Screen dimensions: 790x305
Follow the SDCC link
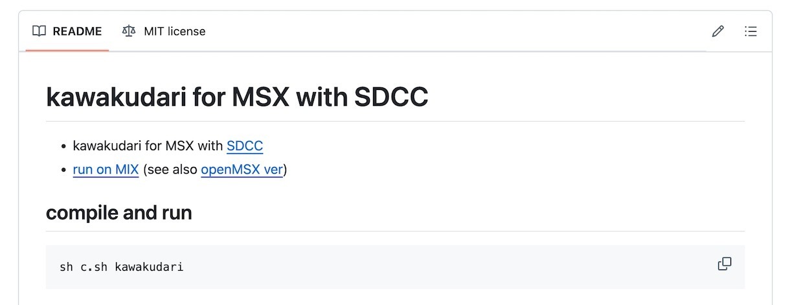[x=245, y=146]
